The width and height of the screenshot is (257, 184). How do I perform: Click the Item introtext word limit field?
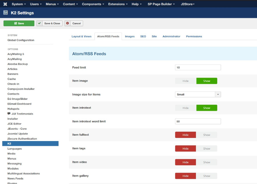tap(198, 121)
